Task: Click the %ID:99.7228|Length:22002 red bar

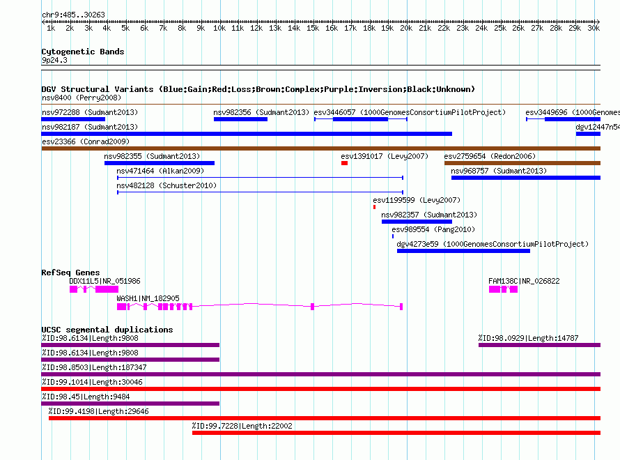Action: pyautogui.click(x=396, y=433)
